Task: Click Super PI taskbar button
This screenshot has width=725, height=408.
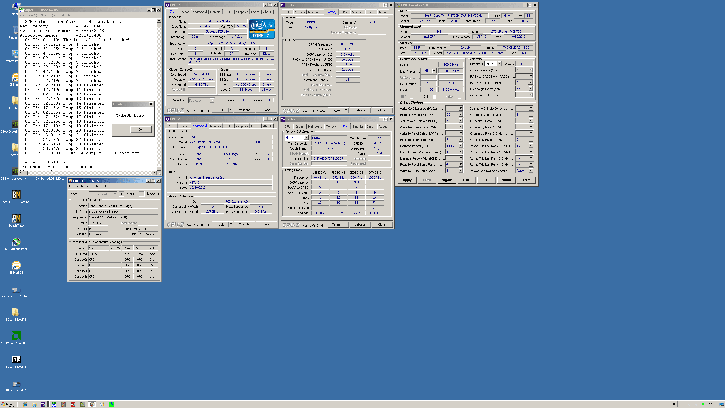Action: (54, 404)
